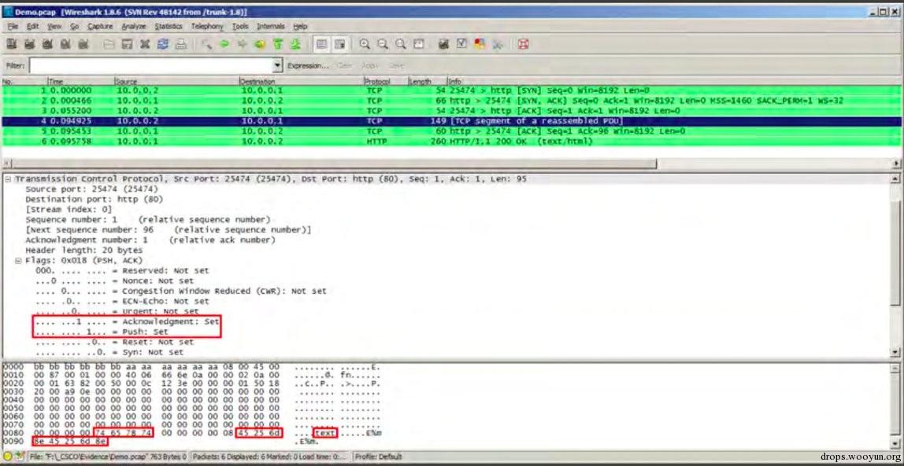Open the Analyze menu
The height and width of the screenshot is (466, 904).
coord(133,26)
